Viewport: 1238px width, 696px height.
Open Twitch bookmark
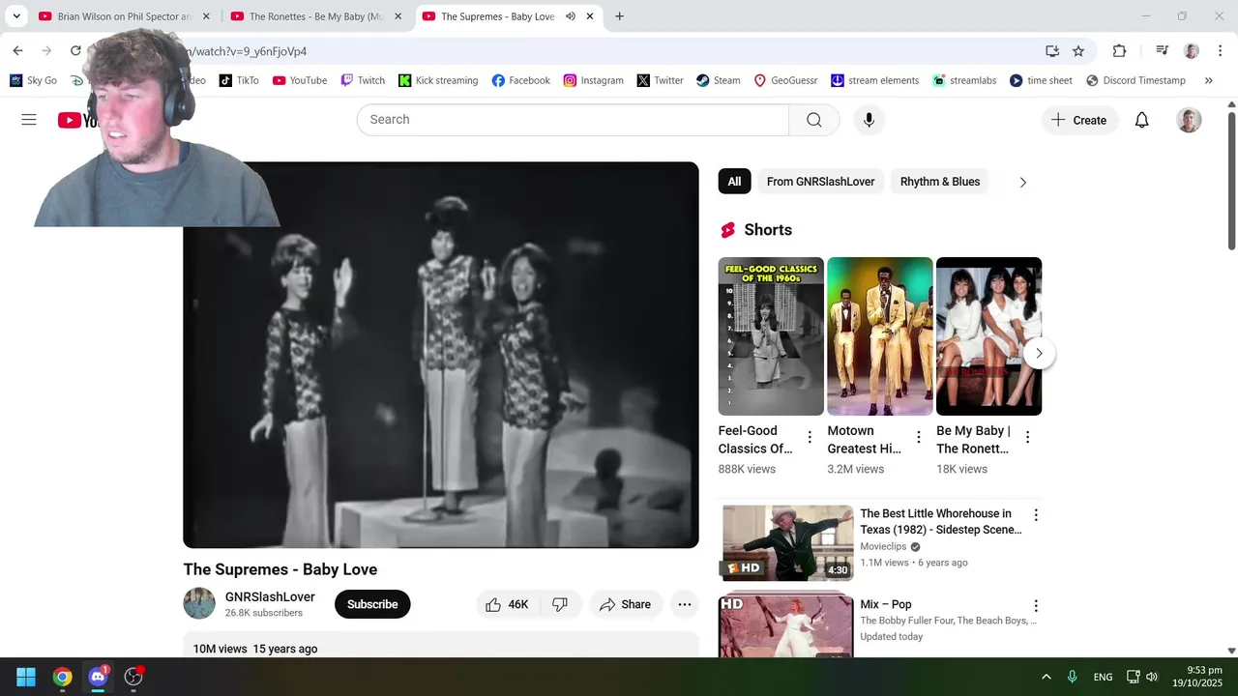tap(363, 80)
